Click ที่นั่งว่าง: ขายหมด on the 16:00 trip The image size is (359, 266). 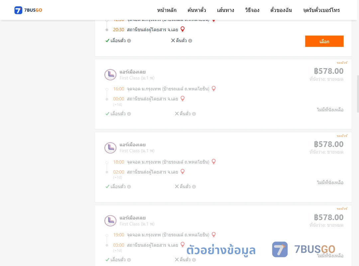point(326,79)
